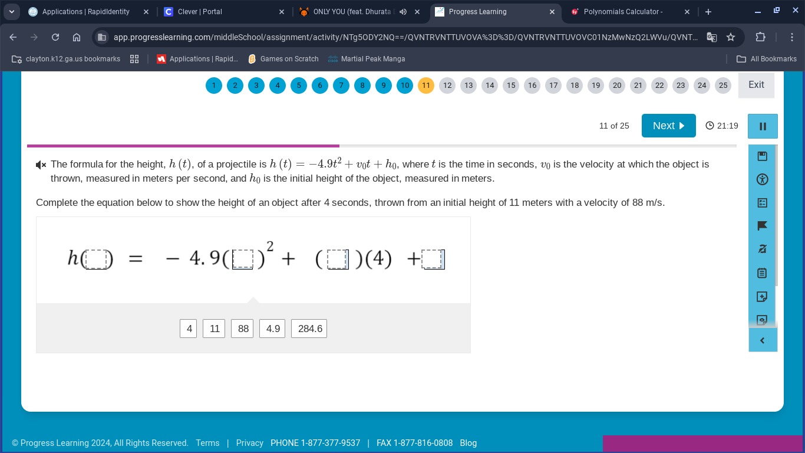Viewport: 805px width, 453px height.
Task: Click the blank box multiplied by (4)
Action: pos(338,260)
